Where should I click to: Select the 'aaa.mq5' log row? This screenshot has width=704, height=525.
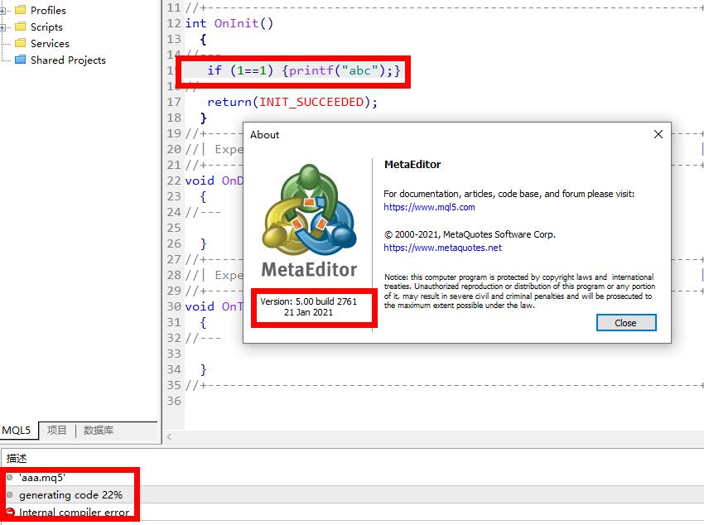click(x=352, y=478)
